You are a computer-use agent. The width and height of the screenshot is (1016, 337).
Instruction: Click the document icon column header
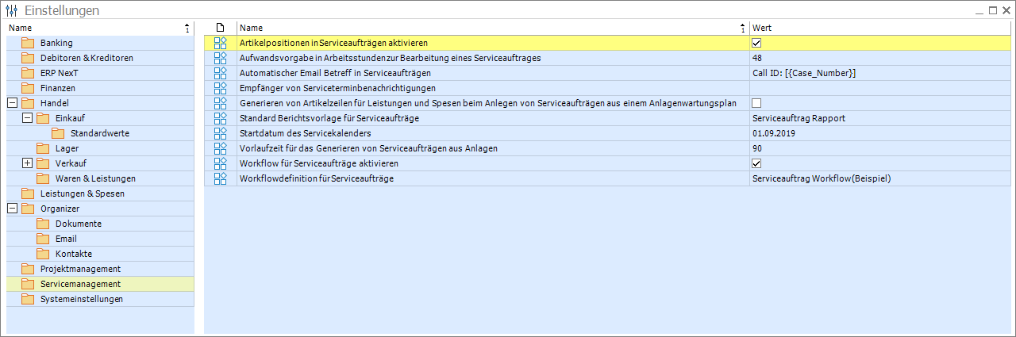click(221, 28)
